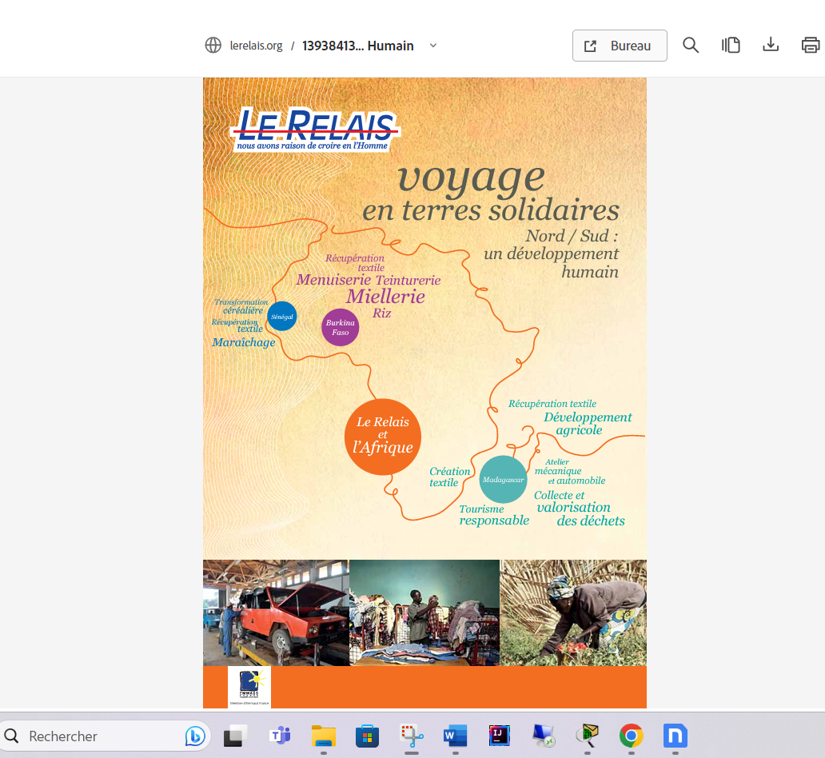Viewport: 825px width, 758px height.
Task: Click the 'Riz' text under Miellerie
Action: (382, 313)
